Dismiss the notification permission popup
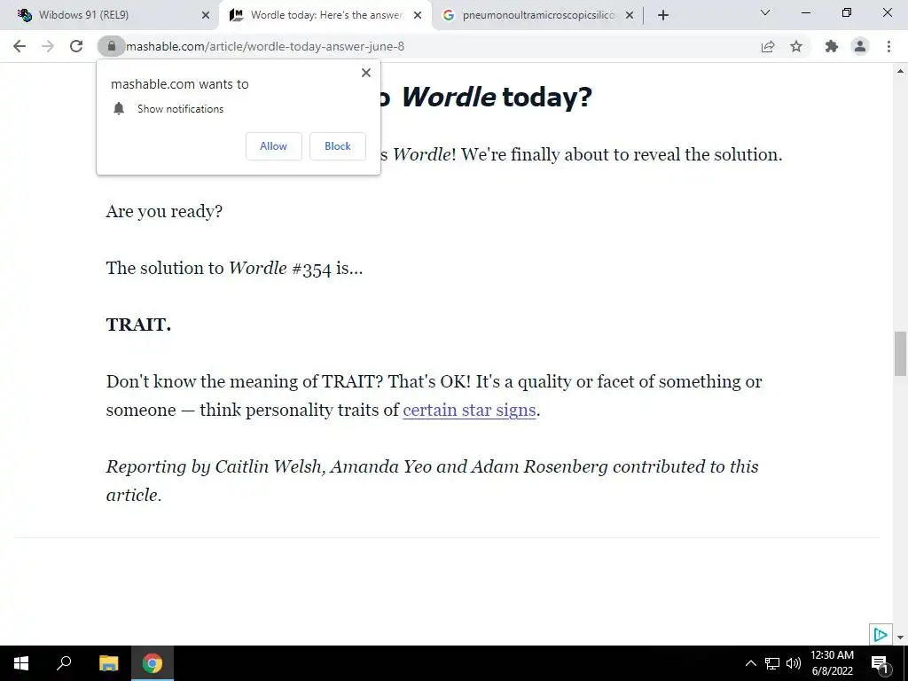The height and width of the screenshot is (681, 908). [x=366, y=73]
